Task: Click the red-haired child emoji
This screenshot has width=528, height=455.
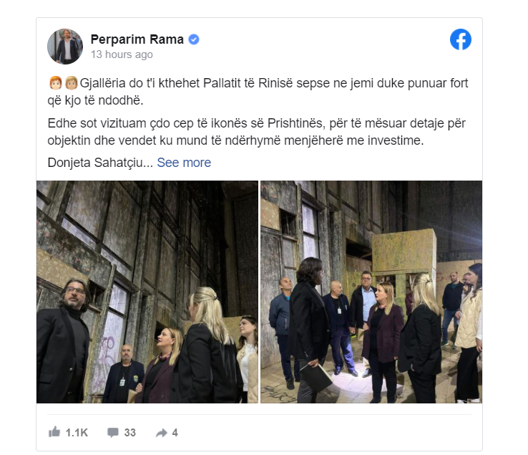Action: (56, 83)
